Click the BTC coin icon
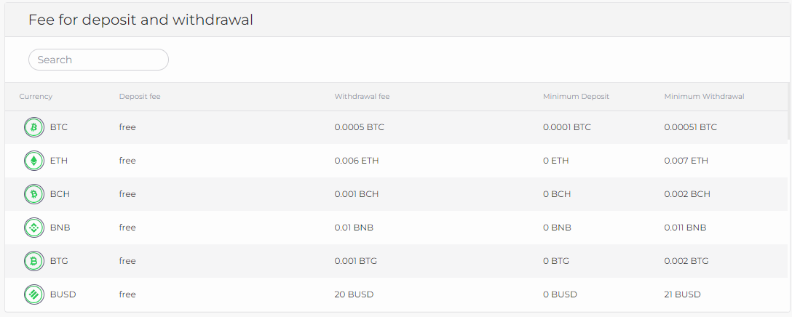792x317 pixels. click(x=33, y=127)
